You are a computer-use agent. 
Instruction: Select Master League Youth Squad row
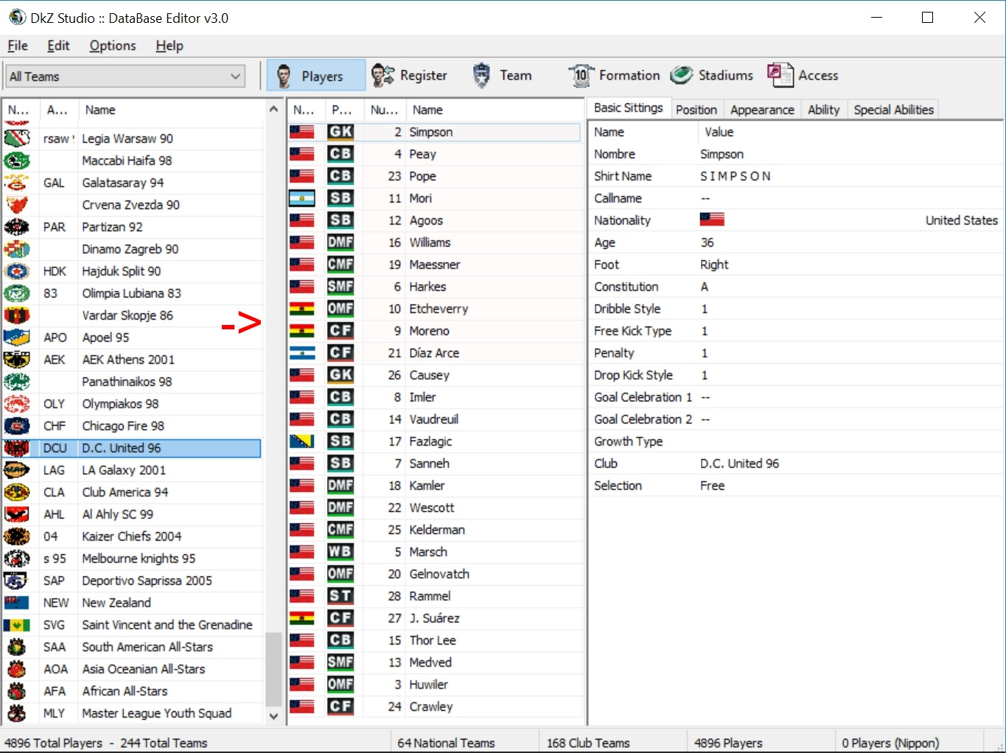[132, 713]
